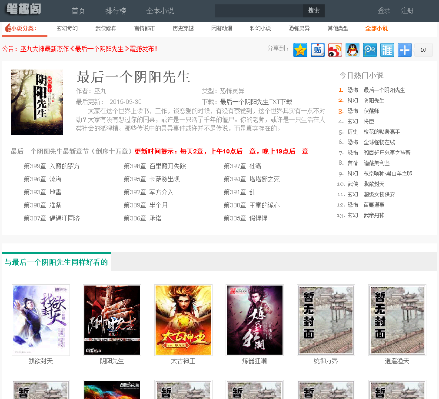The width and height of the screenshot is (439, 399).
Task: Open 最后一个阴阳先生TXT下载 link
Action: tap(256, 102)
